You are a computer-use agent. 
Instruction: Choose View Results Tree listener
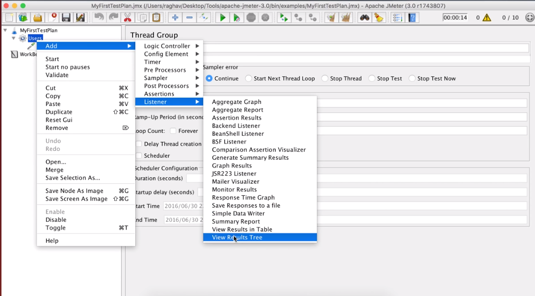pyautogui.click(x=260, y=238)
